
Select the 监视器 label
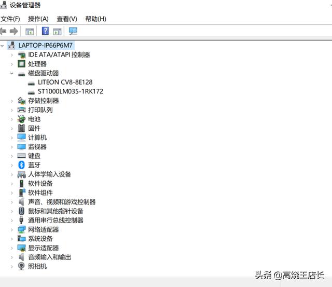37,146
